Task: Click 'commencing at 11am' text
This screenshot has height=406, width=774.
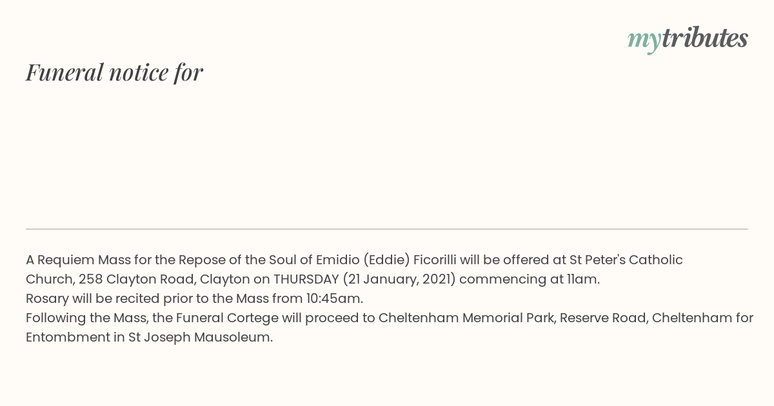Action: (528, 280)
